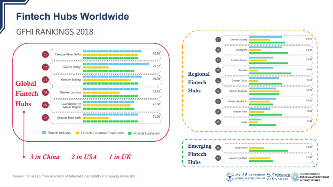
Task: Click the 'Benelux' label
Action: click(x=243, y=70)
